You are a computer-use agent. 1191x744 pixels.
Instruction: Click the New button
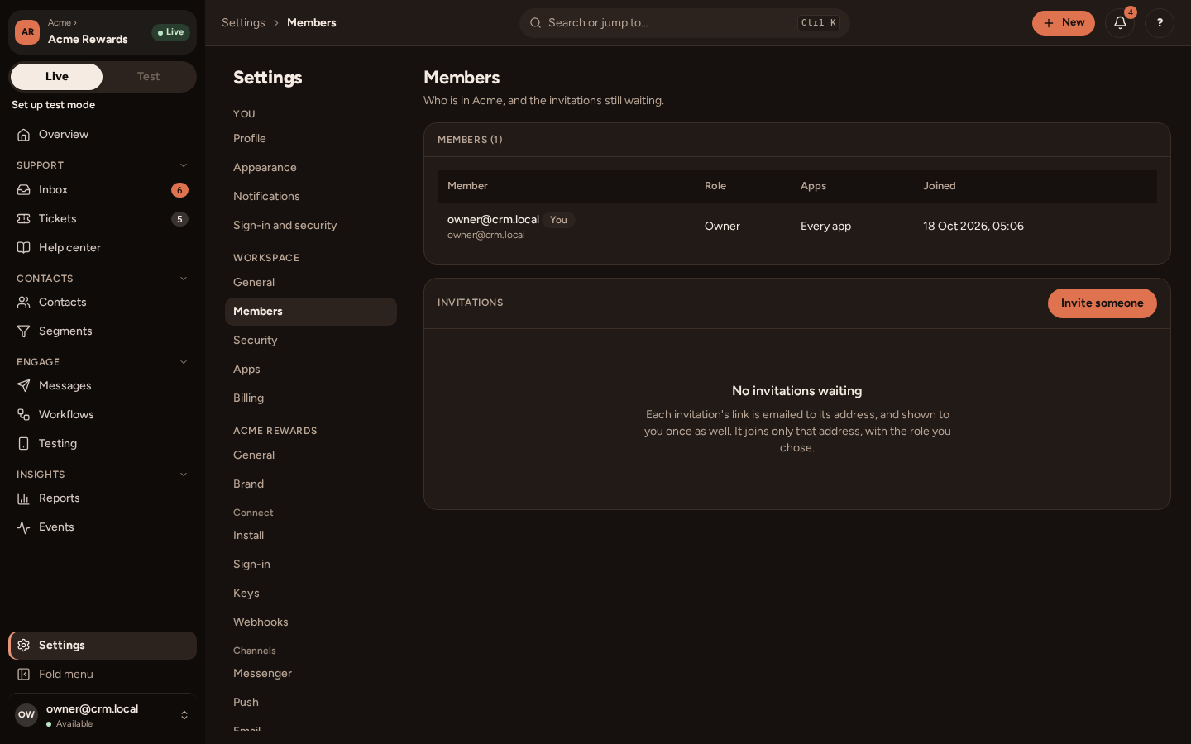point(1063,23)
